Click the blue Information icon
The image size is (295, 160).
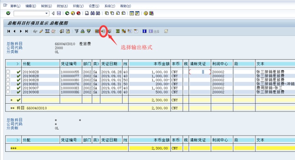coord(145,31)
